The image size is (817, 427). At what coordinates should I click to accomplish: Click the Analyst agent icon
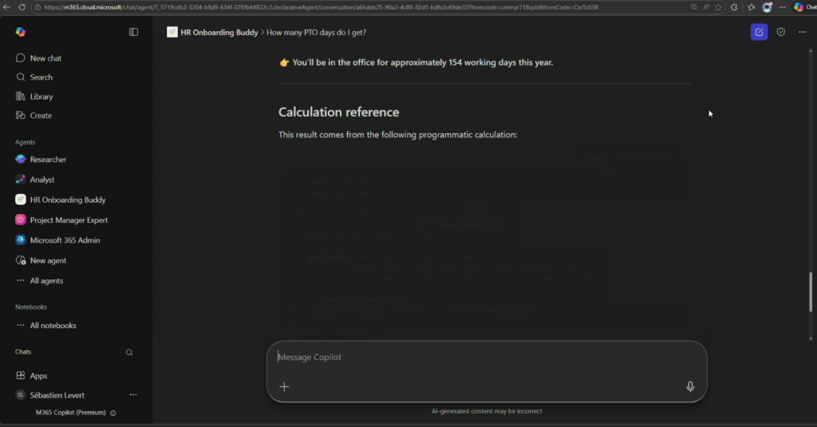click(20, 180)
